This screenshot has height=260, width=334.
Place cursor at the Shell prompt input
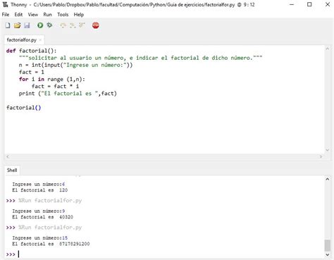point(19,254)
